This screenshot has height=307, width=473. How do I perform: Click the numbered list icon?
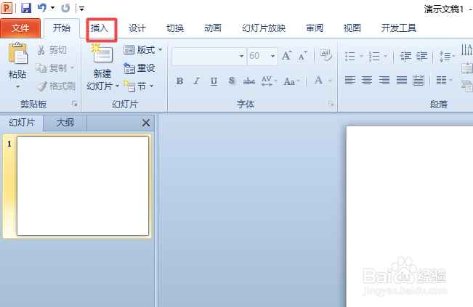tap(374, 57)
